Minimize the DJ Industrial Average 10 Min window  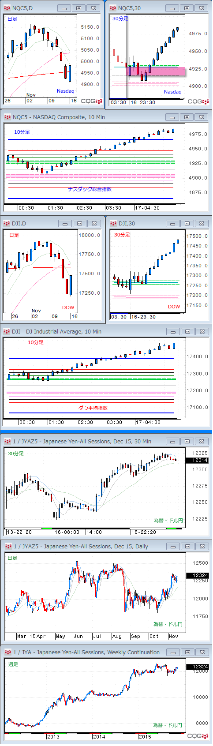(173, 331)
